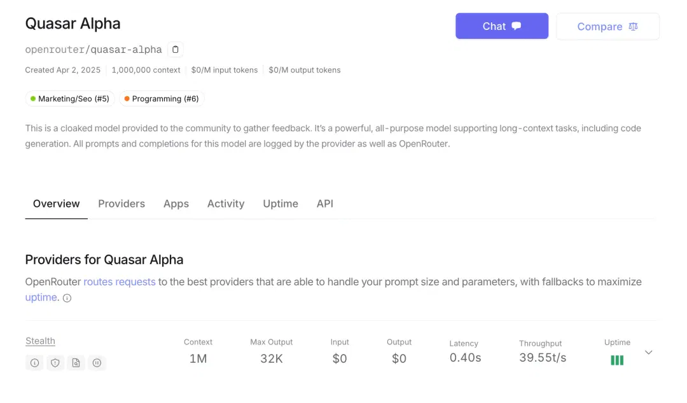
Task: Click the 'Providers for Quasar Alpha' heading
Action: coord(104,260)
